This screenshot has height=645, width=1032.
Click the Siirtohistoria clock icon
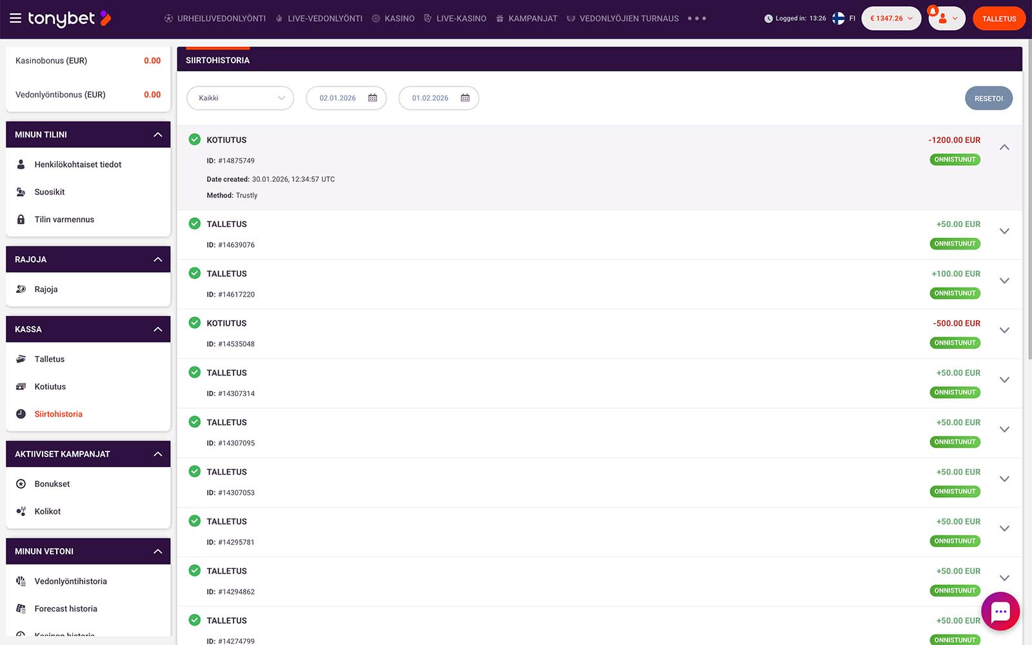coord(21,414)
